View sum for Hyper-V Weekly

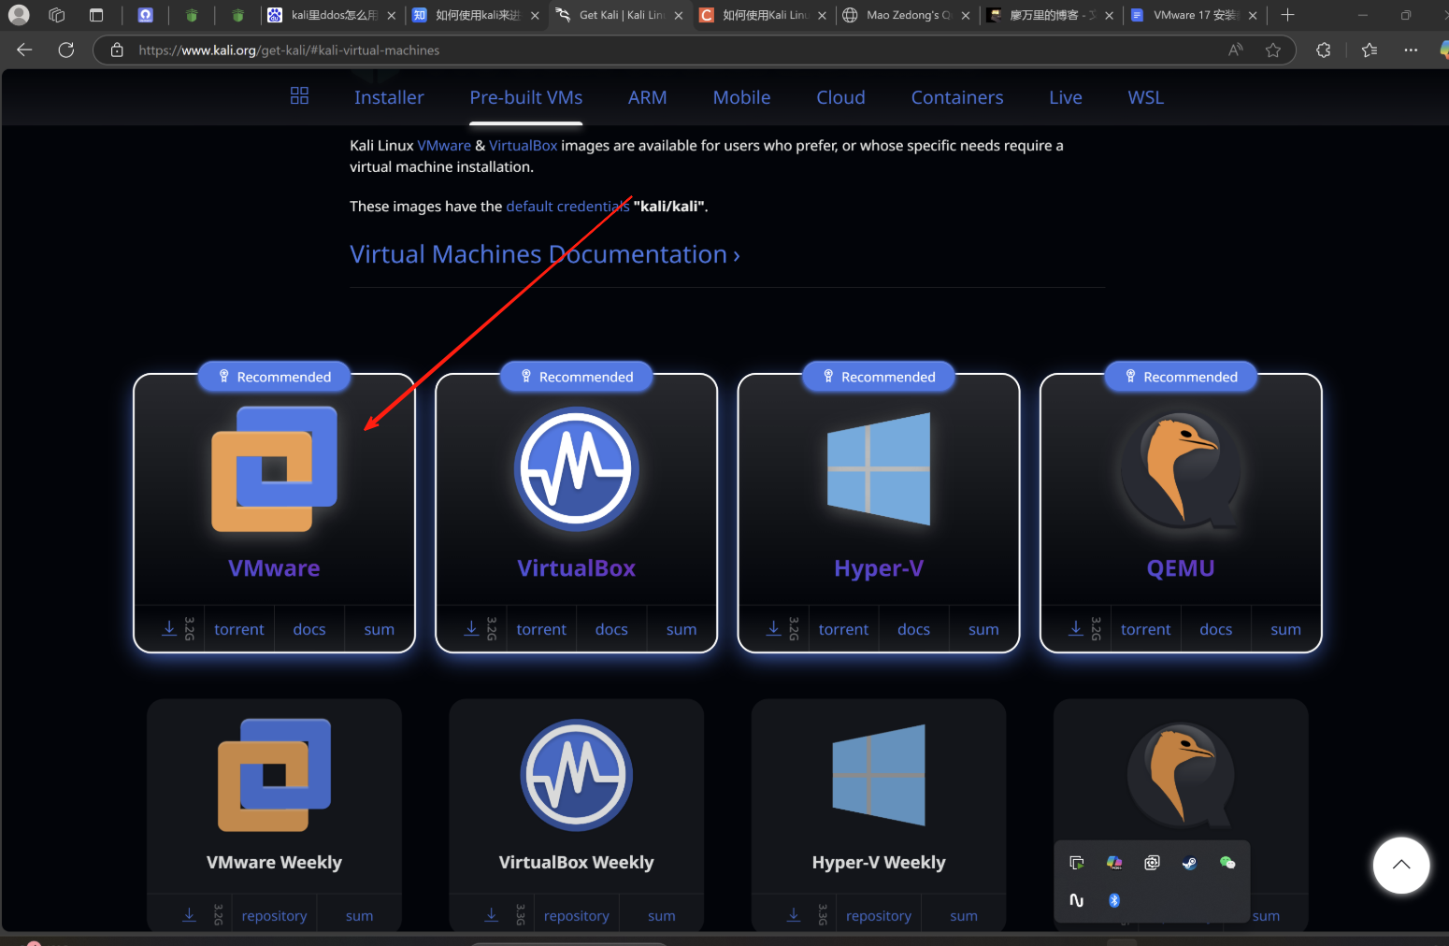pos(964,916)
